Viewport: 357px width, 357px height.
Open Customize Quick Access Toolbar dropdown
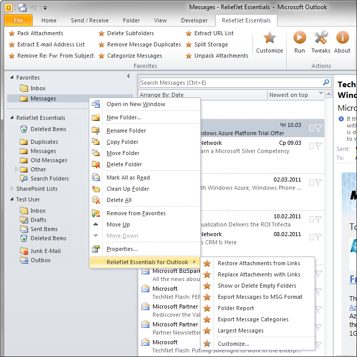(x=45, y=8)
